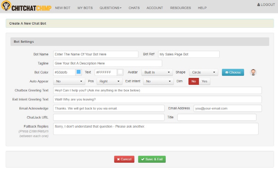Open the Avatar Built In dropdown
The width and height of the screenshot is (278, 170).
(157, 72)
